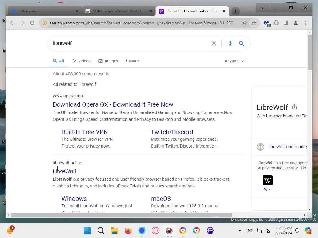Open Malwarebytes Browser Guard extension icon
The width and height of the screenshot is (318, 238).
pos(267,24)
